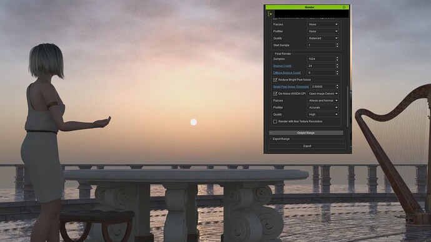Open the Bounce Count link

point(282,66)
